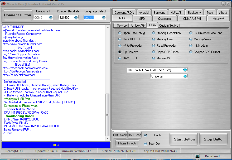Open the Samsung tab

[159, 13]
